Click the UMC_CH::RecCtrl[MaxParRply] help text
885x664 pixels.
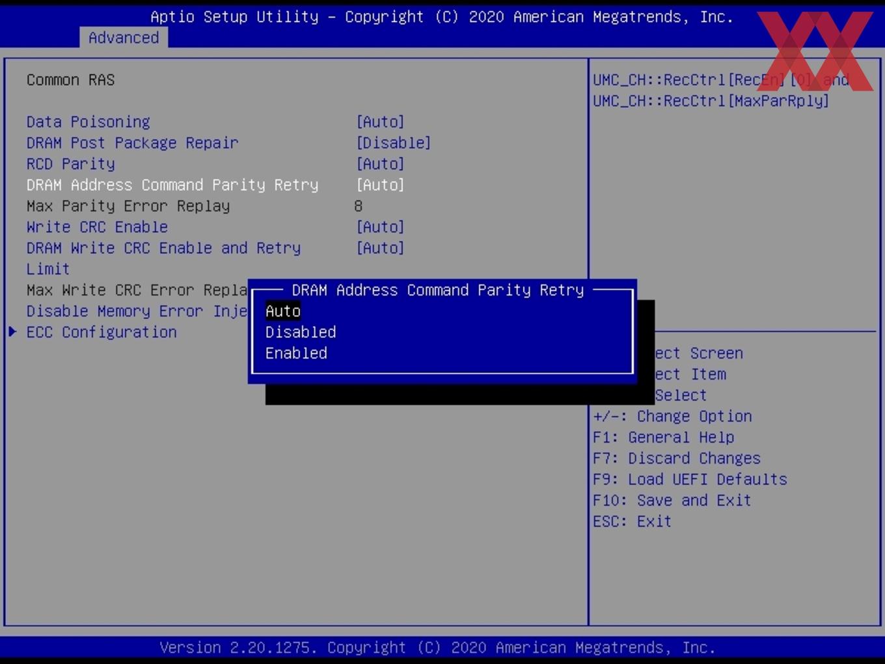tap(711, 101)
